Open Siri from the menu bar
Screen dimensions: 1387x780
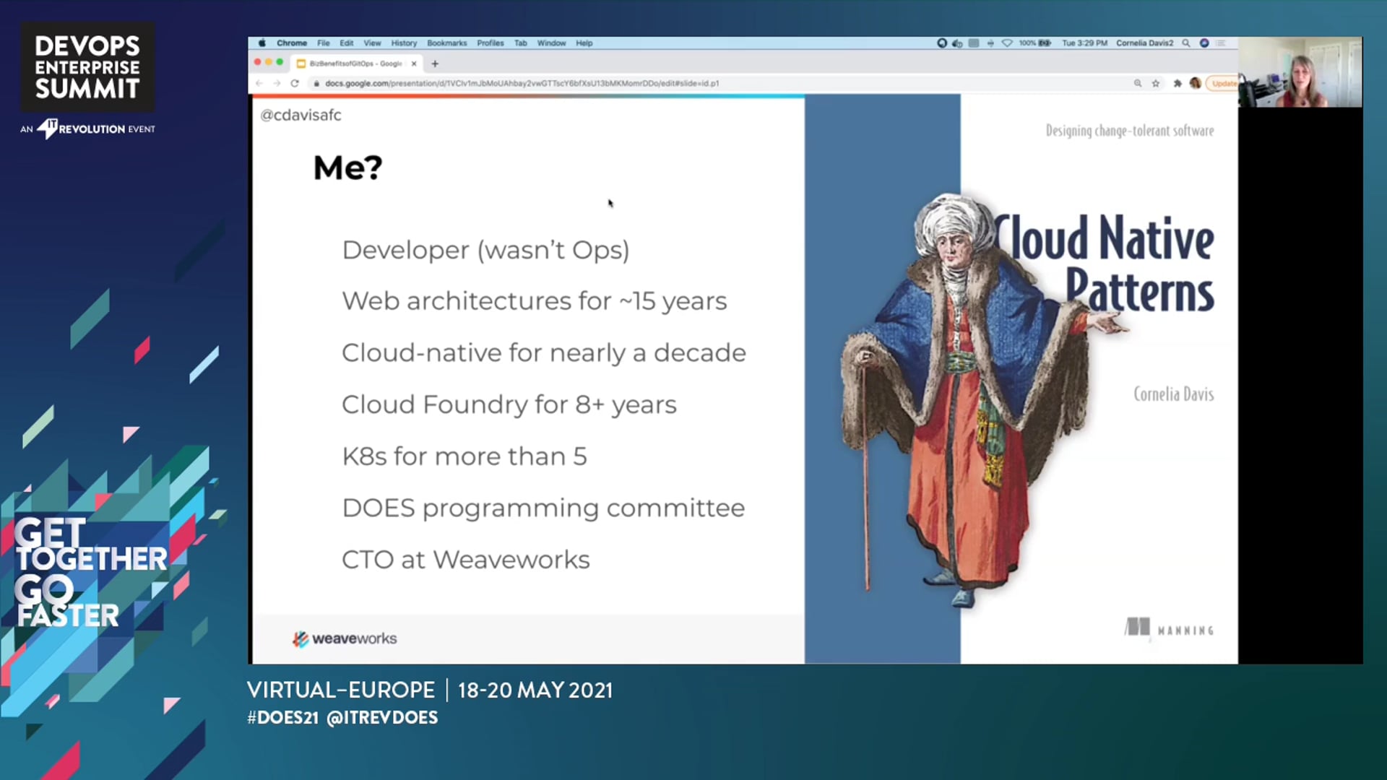[x=1204, y=43]
